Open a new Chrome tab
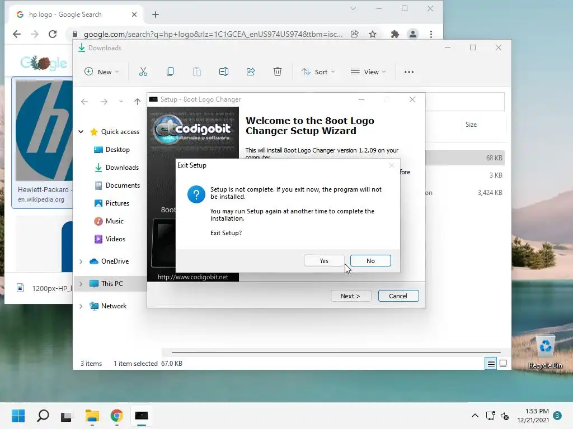 [x=156, y=15]
